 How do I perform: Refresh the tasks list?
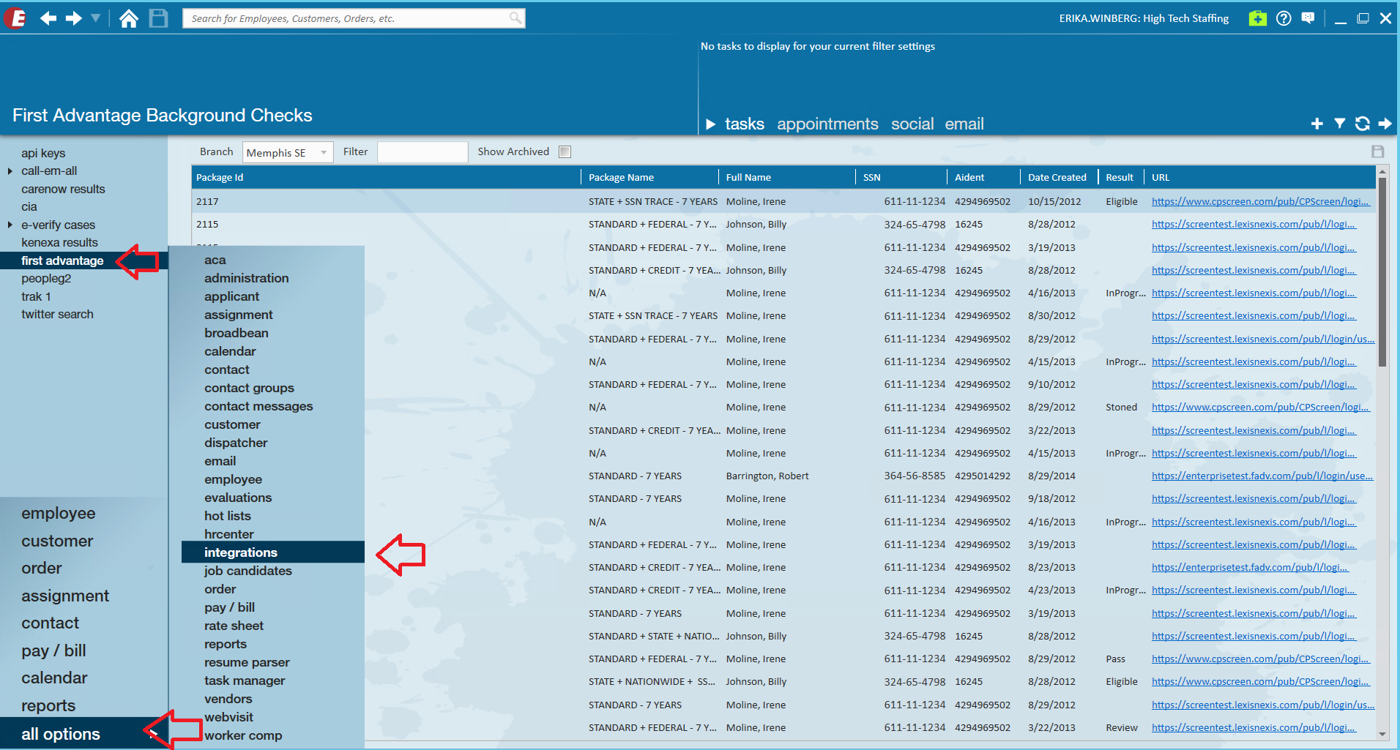(x=1362, y=124)
